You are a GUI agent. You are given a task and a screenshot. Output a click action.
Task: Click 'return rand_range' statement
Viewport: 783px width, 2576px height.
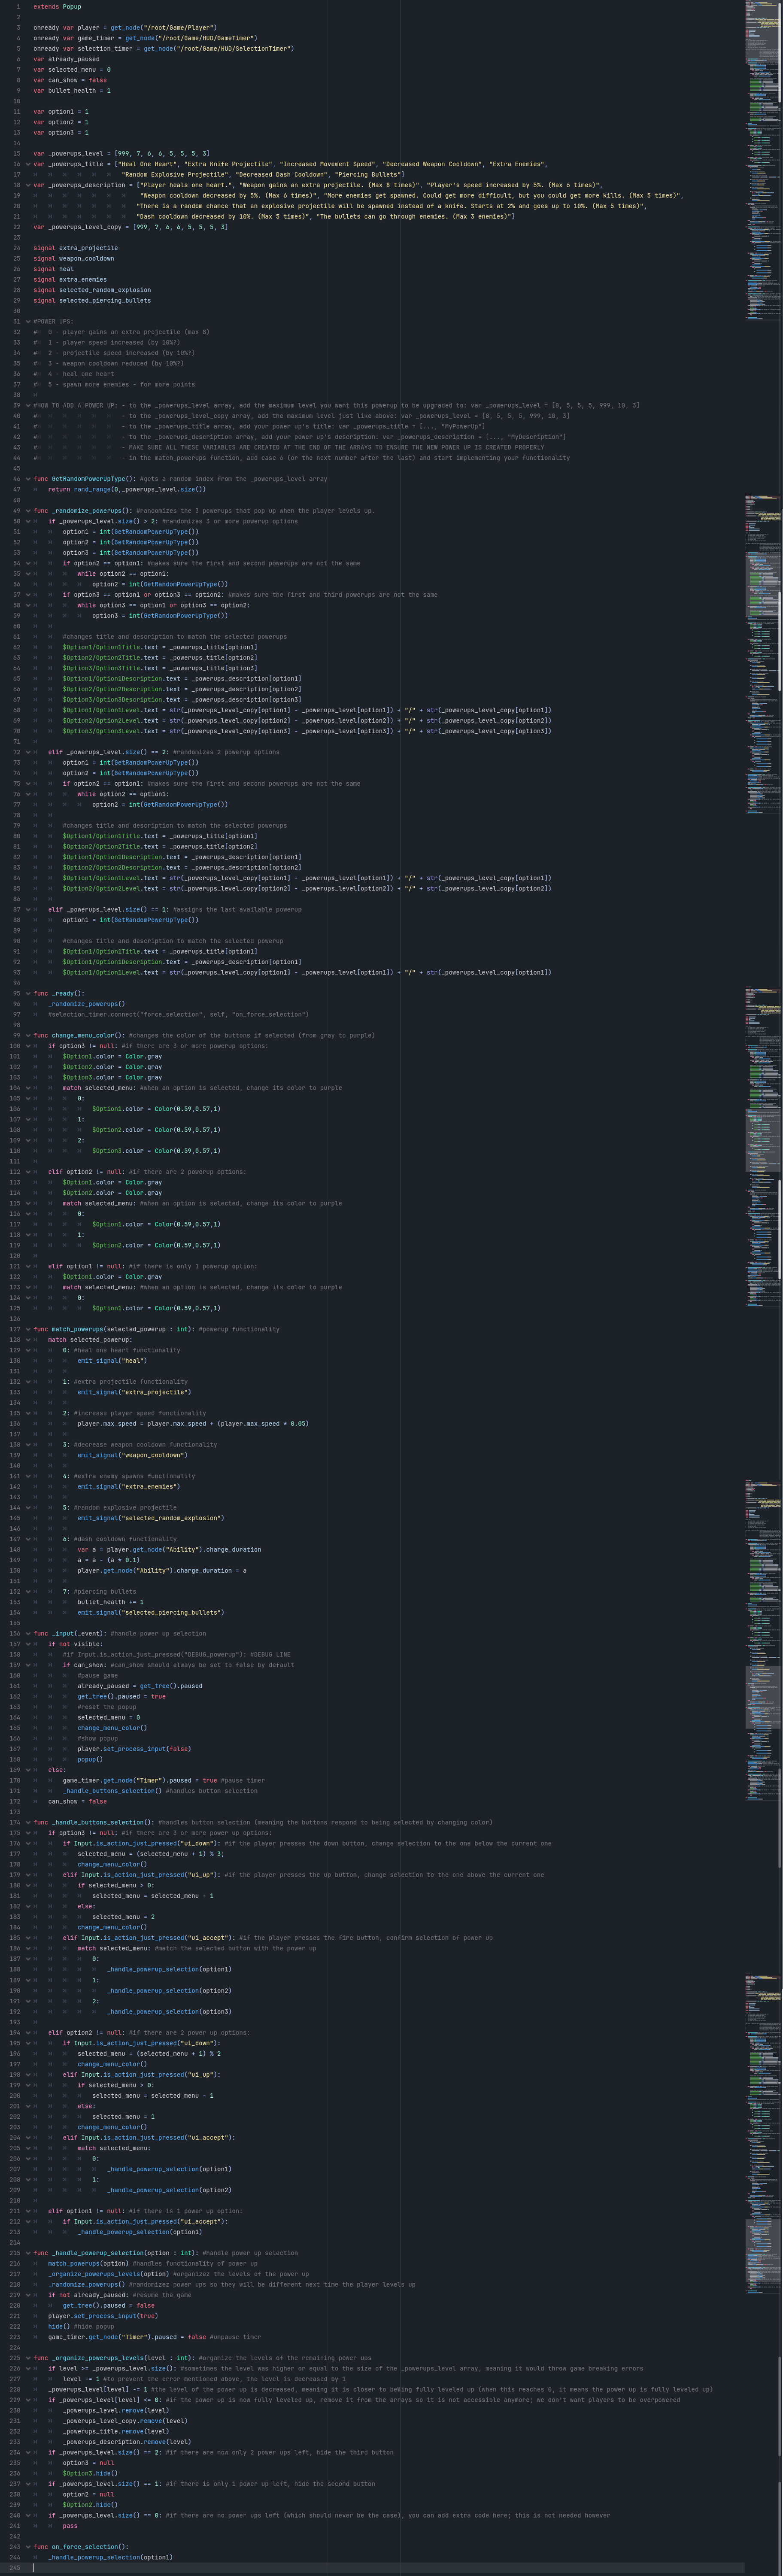tap(127, 490)
